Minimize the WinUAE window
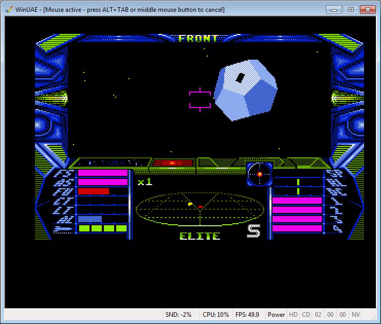381x324 pixels. point(334,10)
